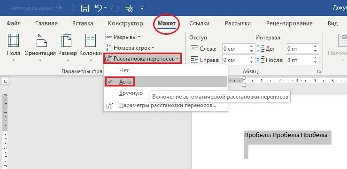Expand the arrow below Ориентация
The height and width of the screenshot is (169, 347).
click(40, 60)
